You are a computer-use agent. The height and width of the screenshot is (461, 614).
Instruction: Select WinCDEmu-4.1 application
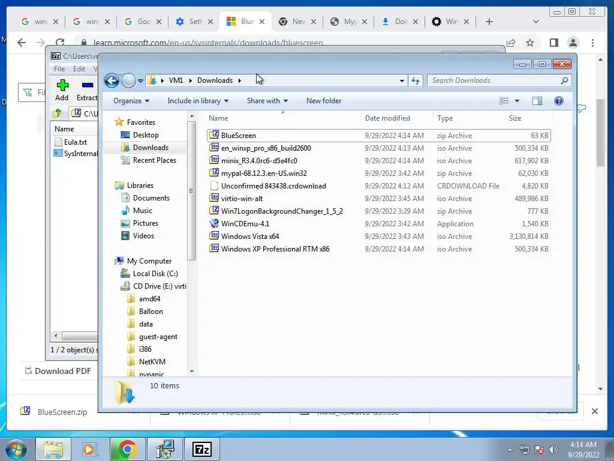(379, 224)
